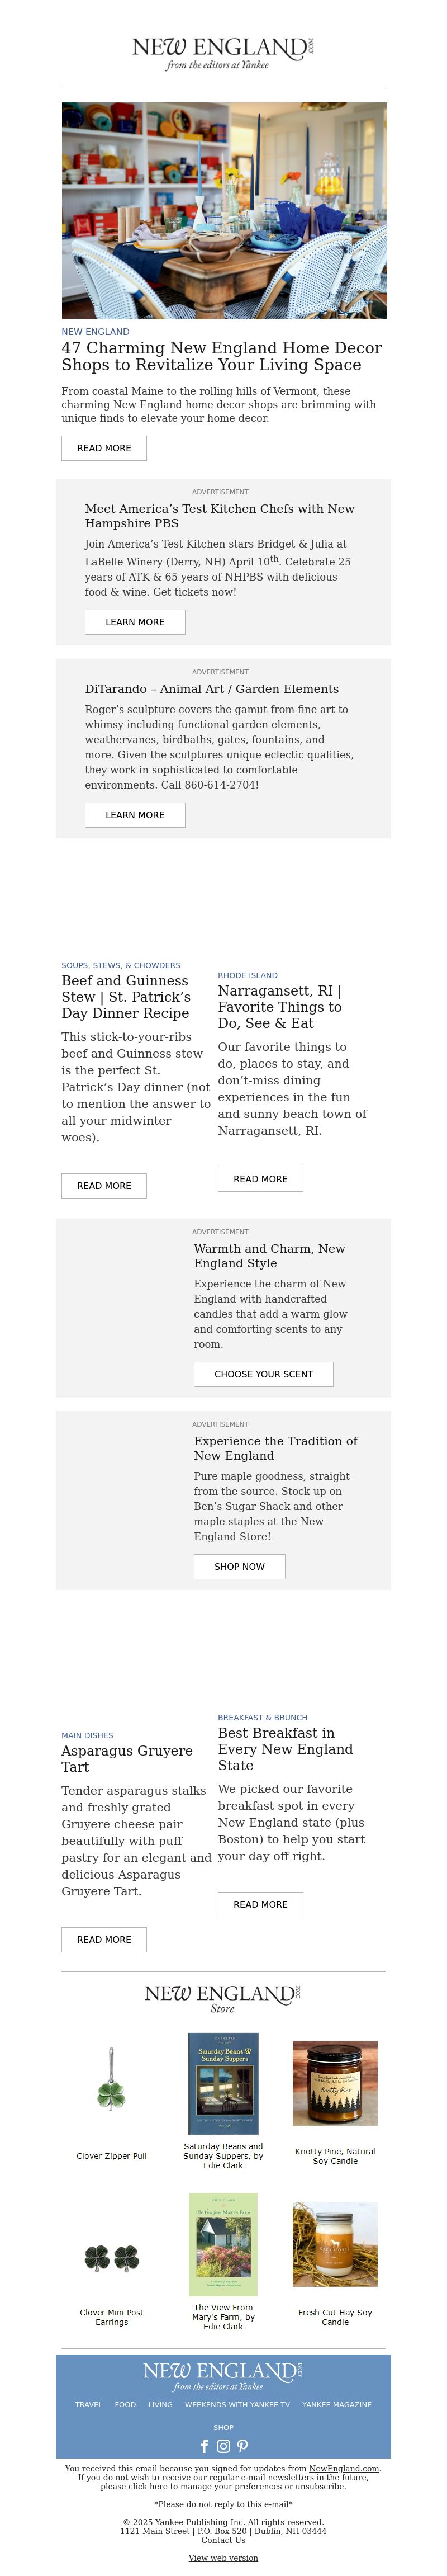The image size is (447, 2576).
Task: Click the New England Store logo
Action: point(223,1998)
